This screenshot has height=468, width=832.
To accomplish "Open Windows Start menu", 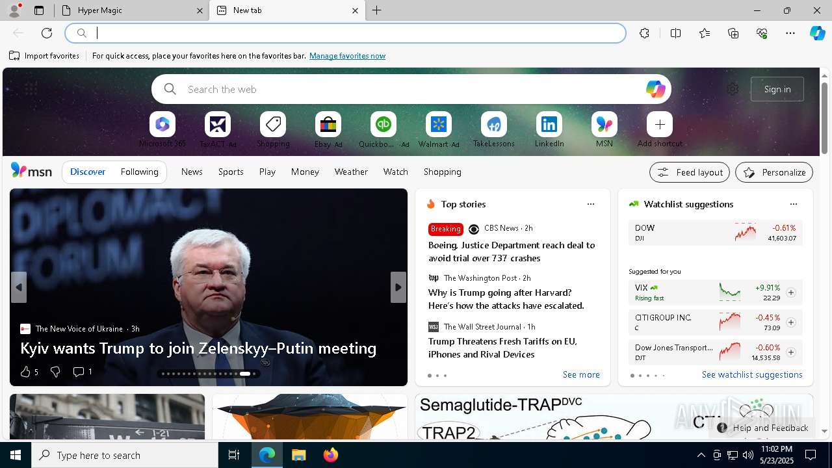I will [16, 455].
